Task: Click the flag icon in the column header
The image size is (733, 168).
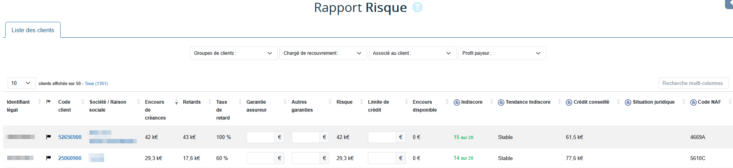Action: coord(48,102)
